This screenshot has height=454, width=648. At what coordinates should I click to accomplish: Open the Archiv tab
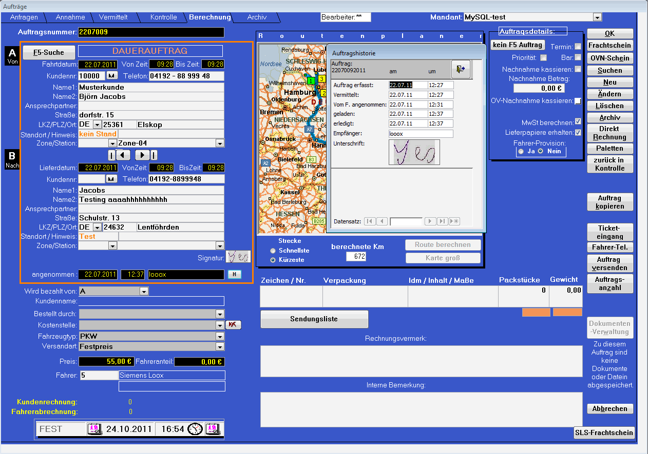pos(257,17)
